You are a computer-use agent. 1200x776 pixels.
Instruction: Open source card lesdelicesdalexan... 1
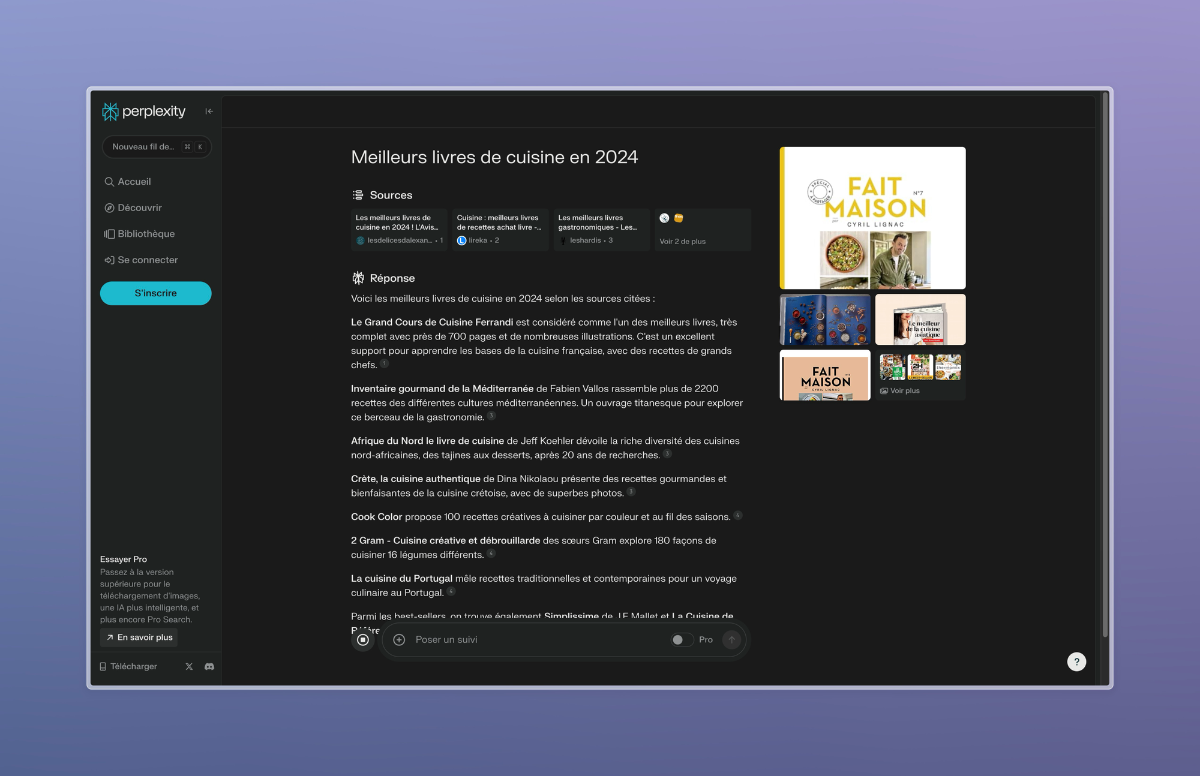click(x=399, y=230)
